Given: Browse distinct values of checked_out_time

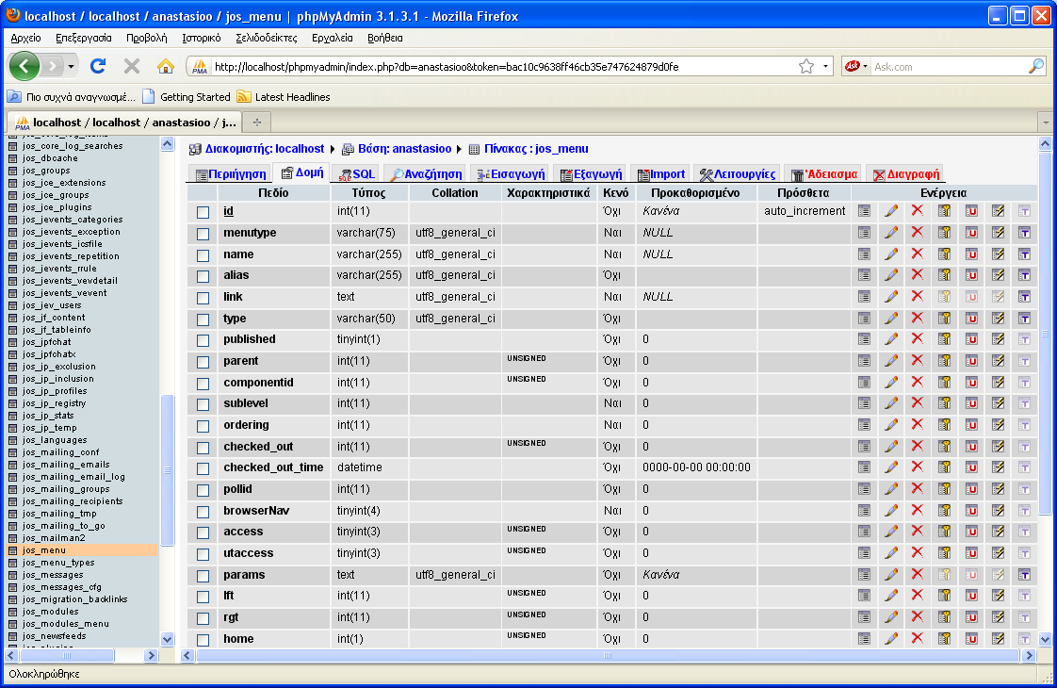Looking at the screenshot, I should point(864,467).
